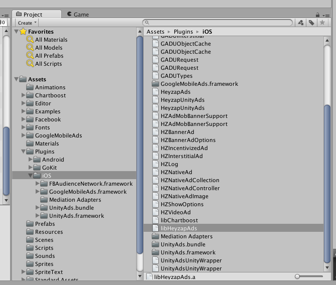Collapse the Plugins folder
The image size is (336, 285).
click(x=24, y=152)
